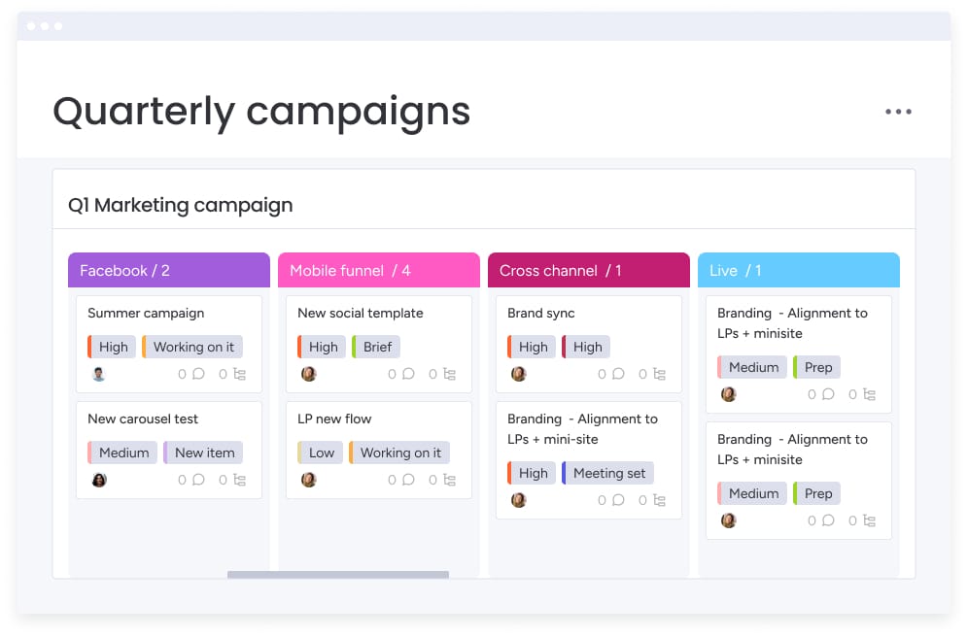Click the Live column header color bar
Viewport: 968px width, 637px height.
coord(798,271)
